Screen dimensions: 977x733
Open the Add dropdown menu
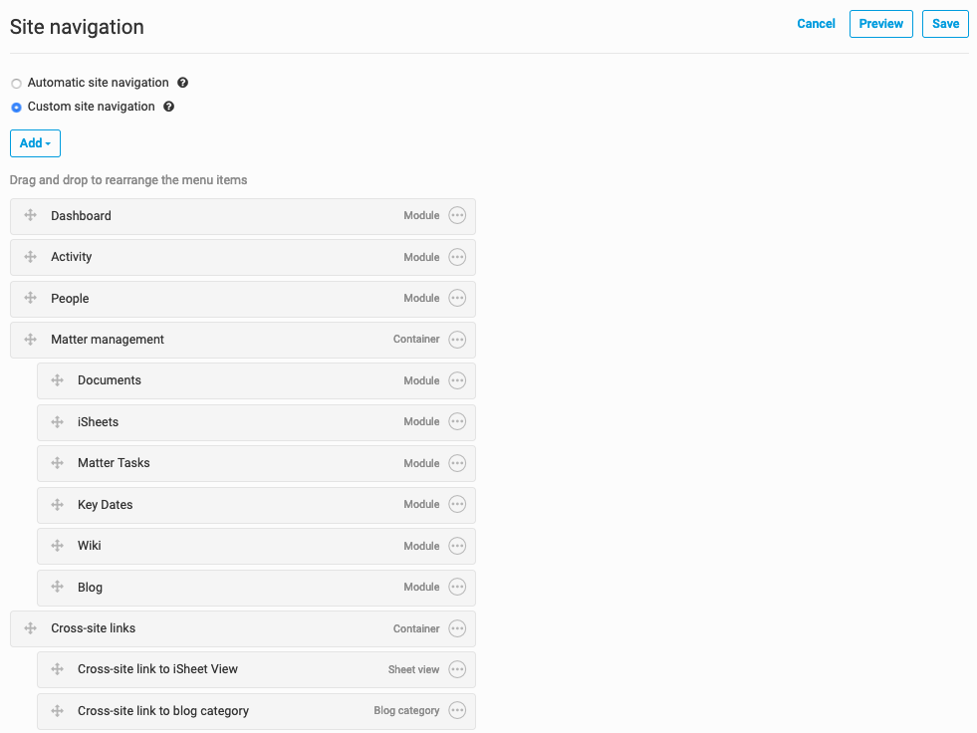pyautogui.click(x=35, y=143)
